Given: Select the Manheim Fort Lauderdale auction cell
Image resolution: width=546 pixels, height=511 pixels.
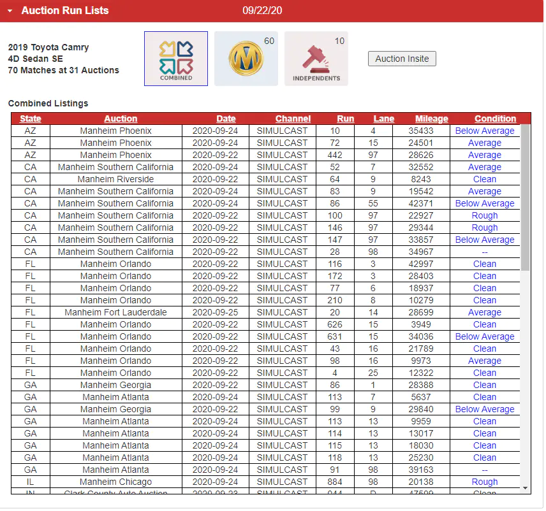Looking at the screenshot, I should [116, 313].
